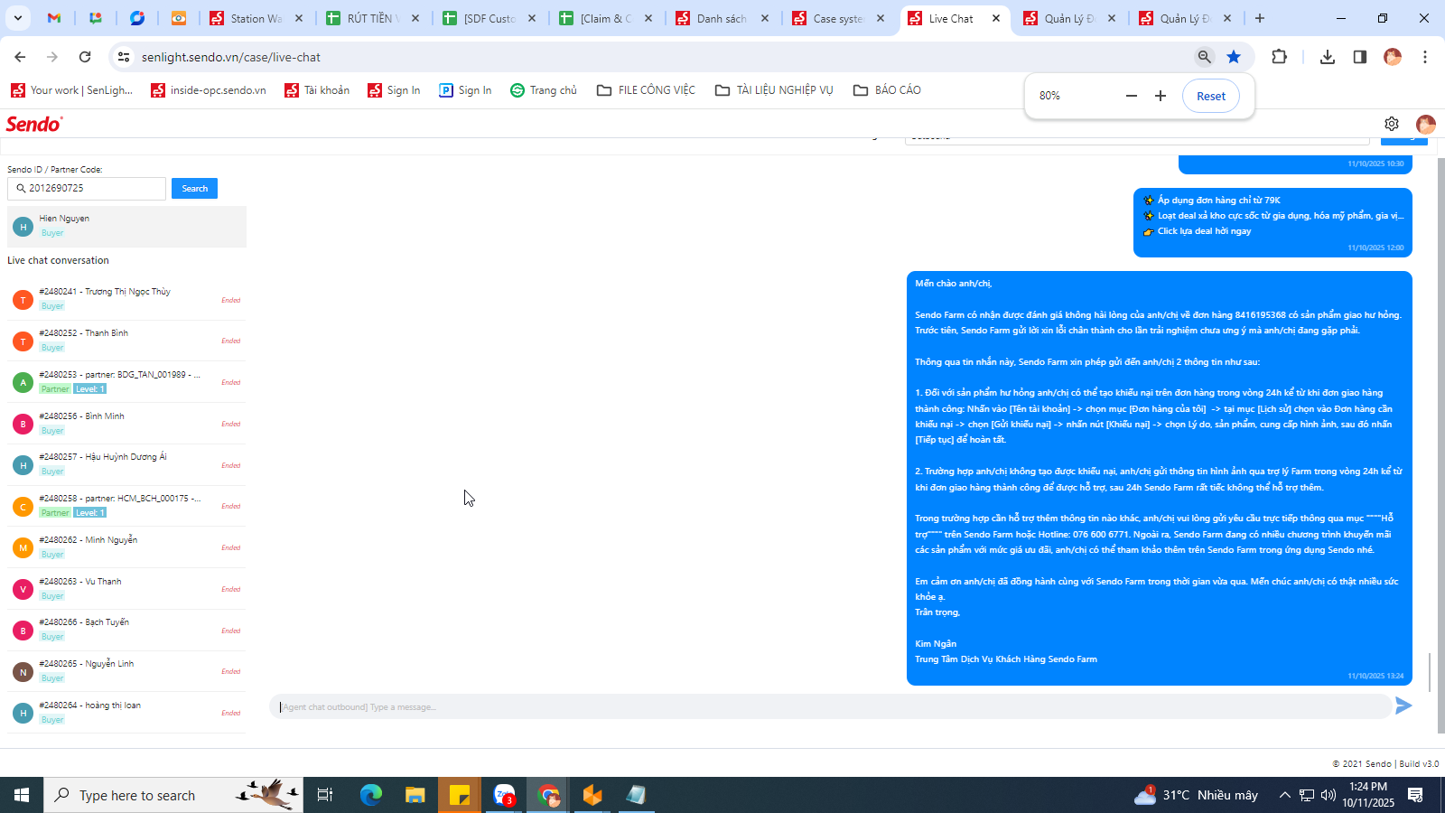This screenshot has height=813, width=1445.
Task: Open the volume control in system tray
Action: [x=1328, y=795]
